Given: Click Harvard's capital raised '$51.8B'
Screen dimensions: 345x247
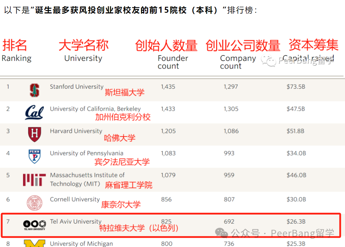Looking at the screenshot, I should tap(295, 131).
